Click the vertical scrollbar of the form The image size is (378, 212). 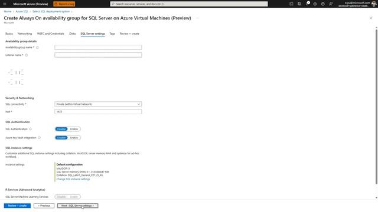pyautogui.click(x=376, y=107)
